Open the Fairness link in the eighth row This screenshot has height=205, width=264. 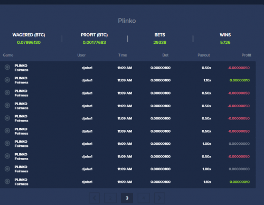point(22,159)
